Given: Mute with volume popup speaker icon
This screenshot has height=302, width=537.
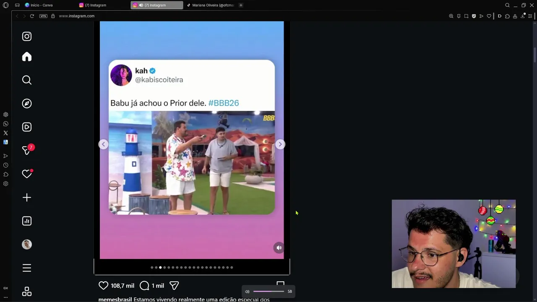Looking at the screenshot, I should click(247, 292).
